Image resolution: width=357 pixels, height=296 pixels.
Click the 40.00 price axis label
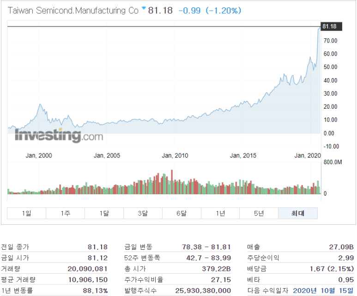tap(330, 80)
